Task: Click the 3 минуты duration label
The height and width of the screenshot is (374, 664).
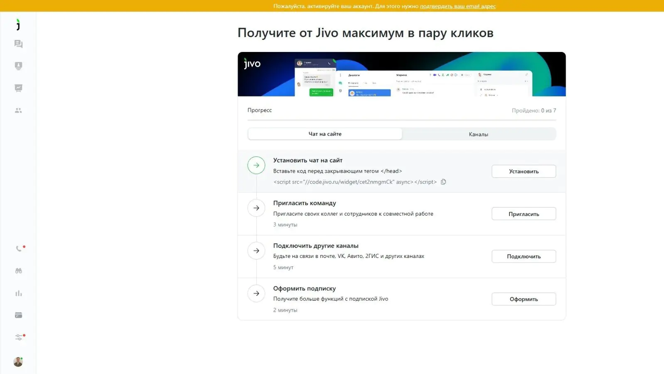Action: point(285,225)
